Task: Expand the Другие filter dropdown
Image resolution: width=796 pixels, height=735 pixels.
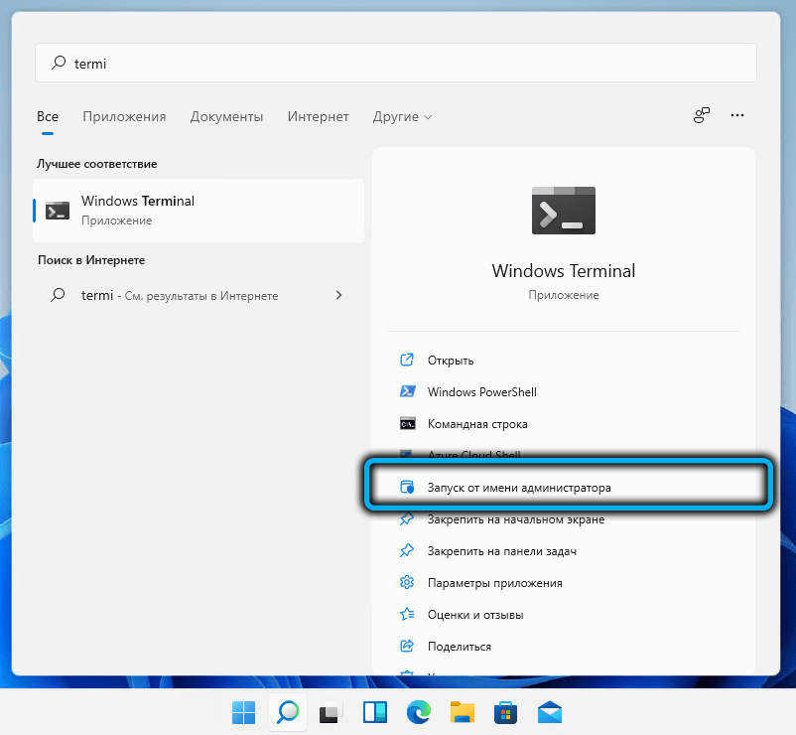Action: point(402,117)
